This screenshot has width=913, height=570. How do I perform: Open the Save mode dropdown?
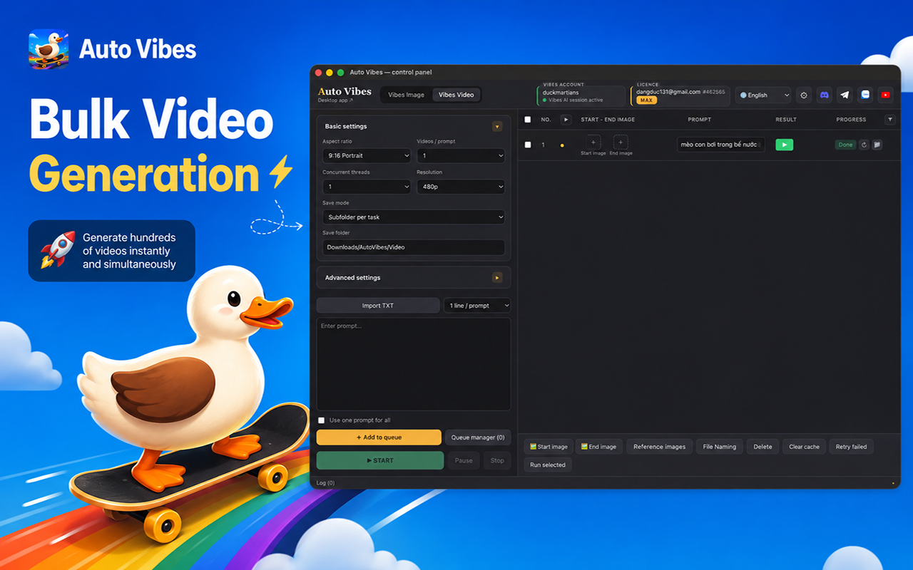[x=414, y=217]
